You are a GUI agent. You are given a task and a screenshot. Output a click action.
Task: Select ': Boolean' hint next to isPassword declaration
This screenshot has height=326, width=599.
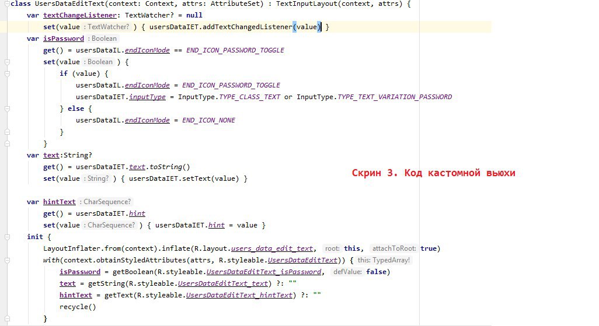tap(102, 38)
